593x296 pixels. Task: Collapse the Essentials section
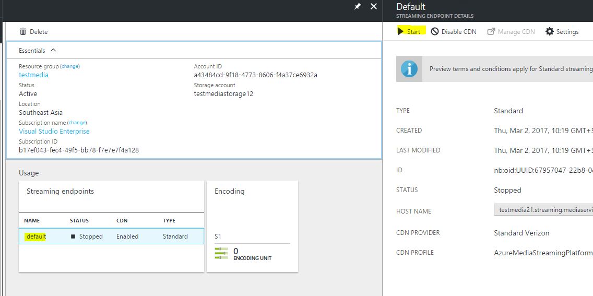[53, 51]
